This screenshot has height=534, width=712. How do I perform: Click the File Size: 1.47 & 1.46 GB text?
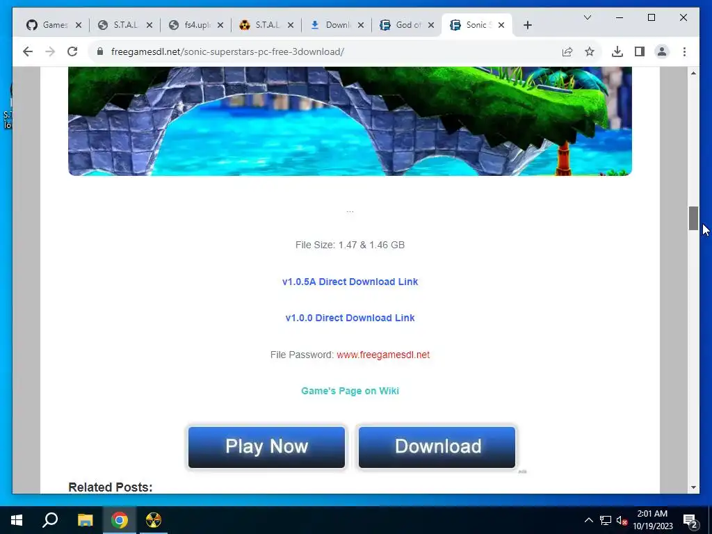[350, 245]
